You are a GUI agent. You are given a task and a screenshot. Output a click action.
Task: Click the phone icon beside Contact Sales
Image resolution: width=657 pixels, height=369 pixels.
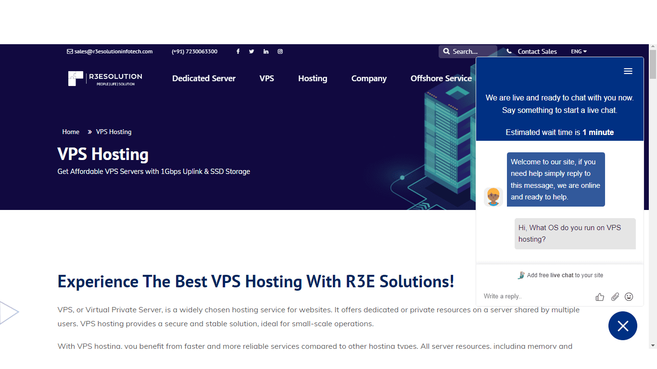click(509, 51)
